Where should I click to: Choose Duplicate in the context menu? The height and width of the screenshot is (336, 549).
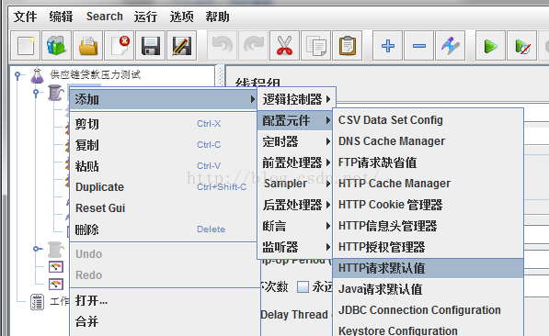(164, 187)
